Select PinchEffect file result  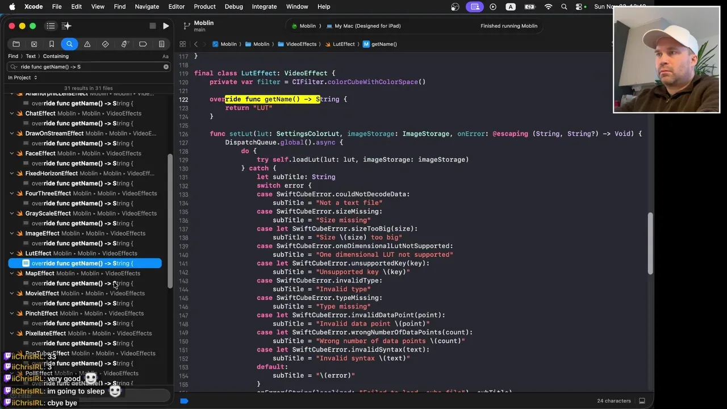coord(85,313)
